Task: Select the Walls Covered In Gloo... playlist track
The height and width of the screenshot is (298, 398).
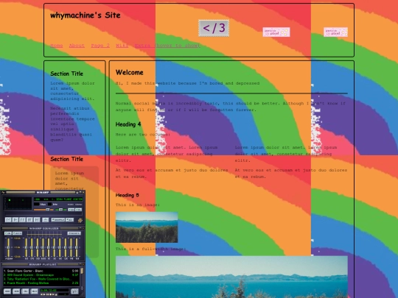Action: point(41,279)
